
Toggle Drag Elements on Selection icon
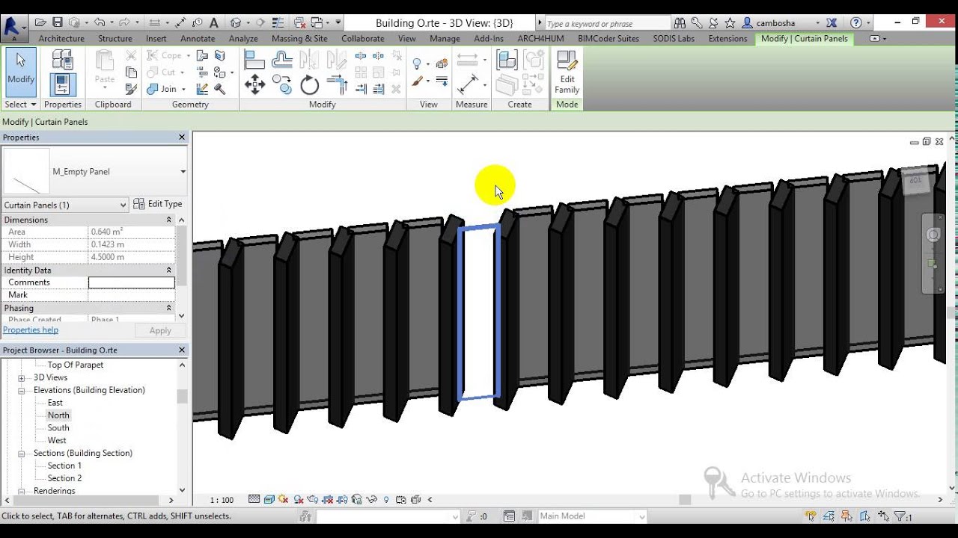click(883, 516)
